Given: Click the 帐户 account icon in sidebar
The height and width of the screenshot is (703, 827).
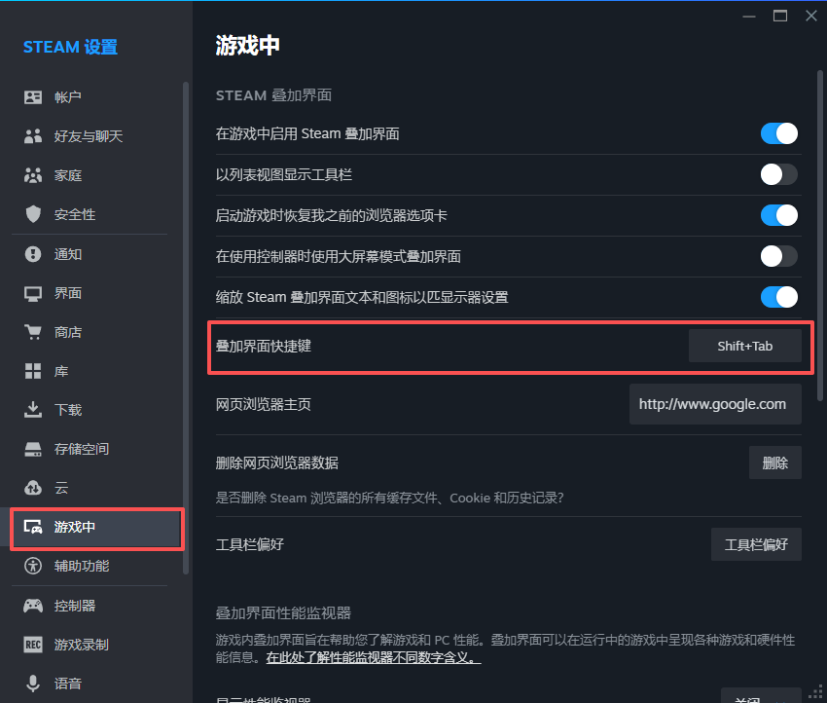Looking at the screenshot, I should (33, 97).
